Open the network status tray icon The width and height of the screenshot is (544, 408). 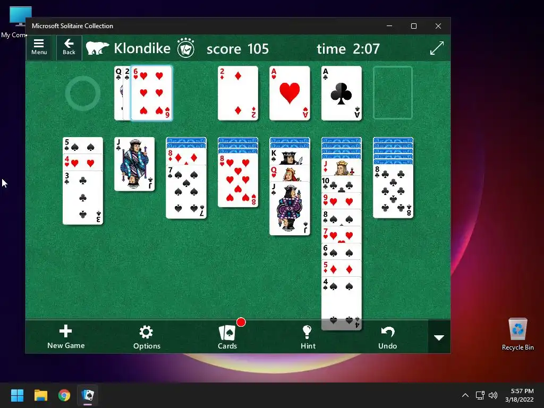480,395
